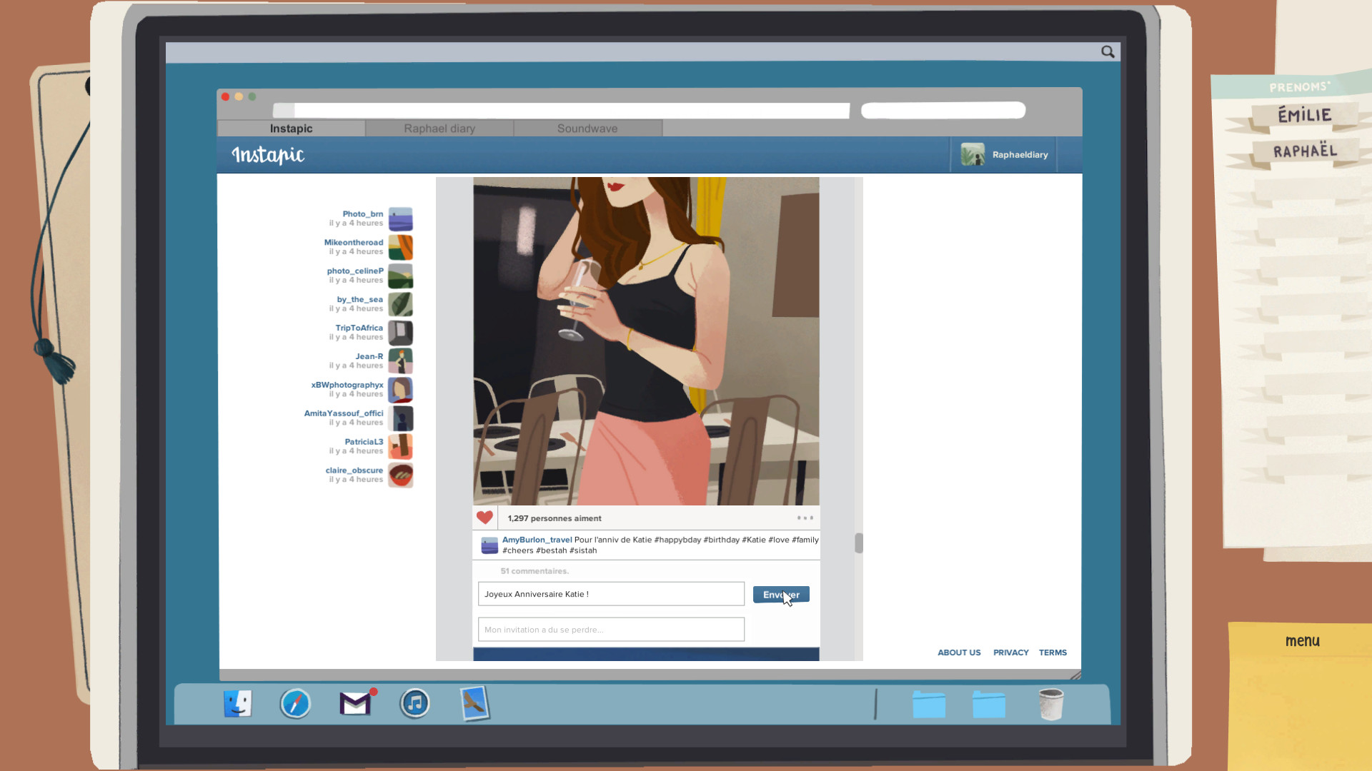Launch the photo viewer from the dock
The width and height of the screenshot is (1372, 771).
(474, 703)
